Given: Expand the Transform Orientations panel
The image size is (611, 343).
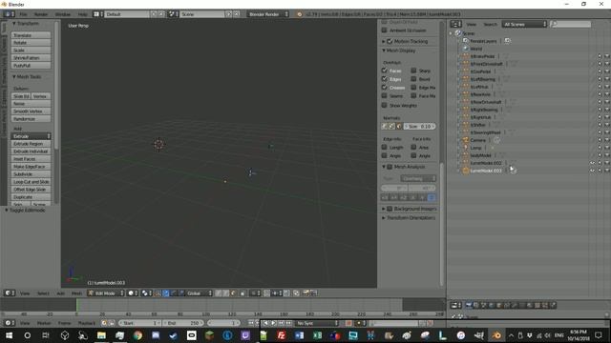Looking at the screenshot, I should point(409,218).
